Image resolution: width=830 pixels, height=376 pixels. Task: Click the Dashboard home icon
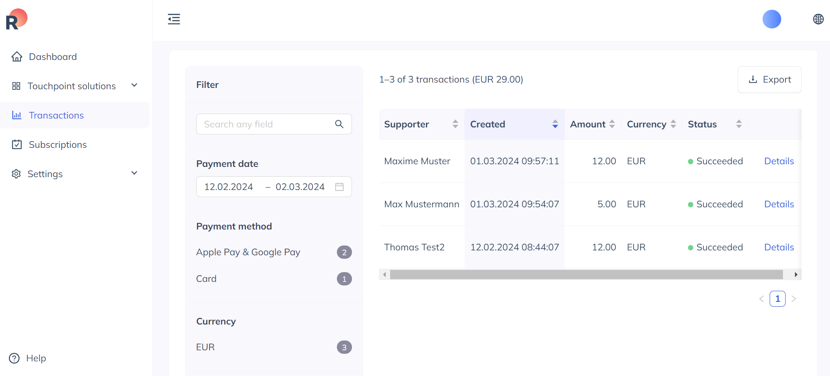pos(17,57)
